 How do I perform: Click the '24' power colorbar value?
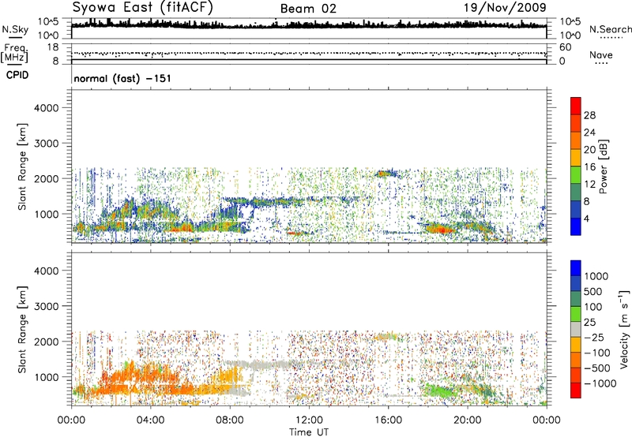click(x=589, y=133)
